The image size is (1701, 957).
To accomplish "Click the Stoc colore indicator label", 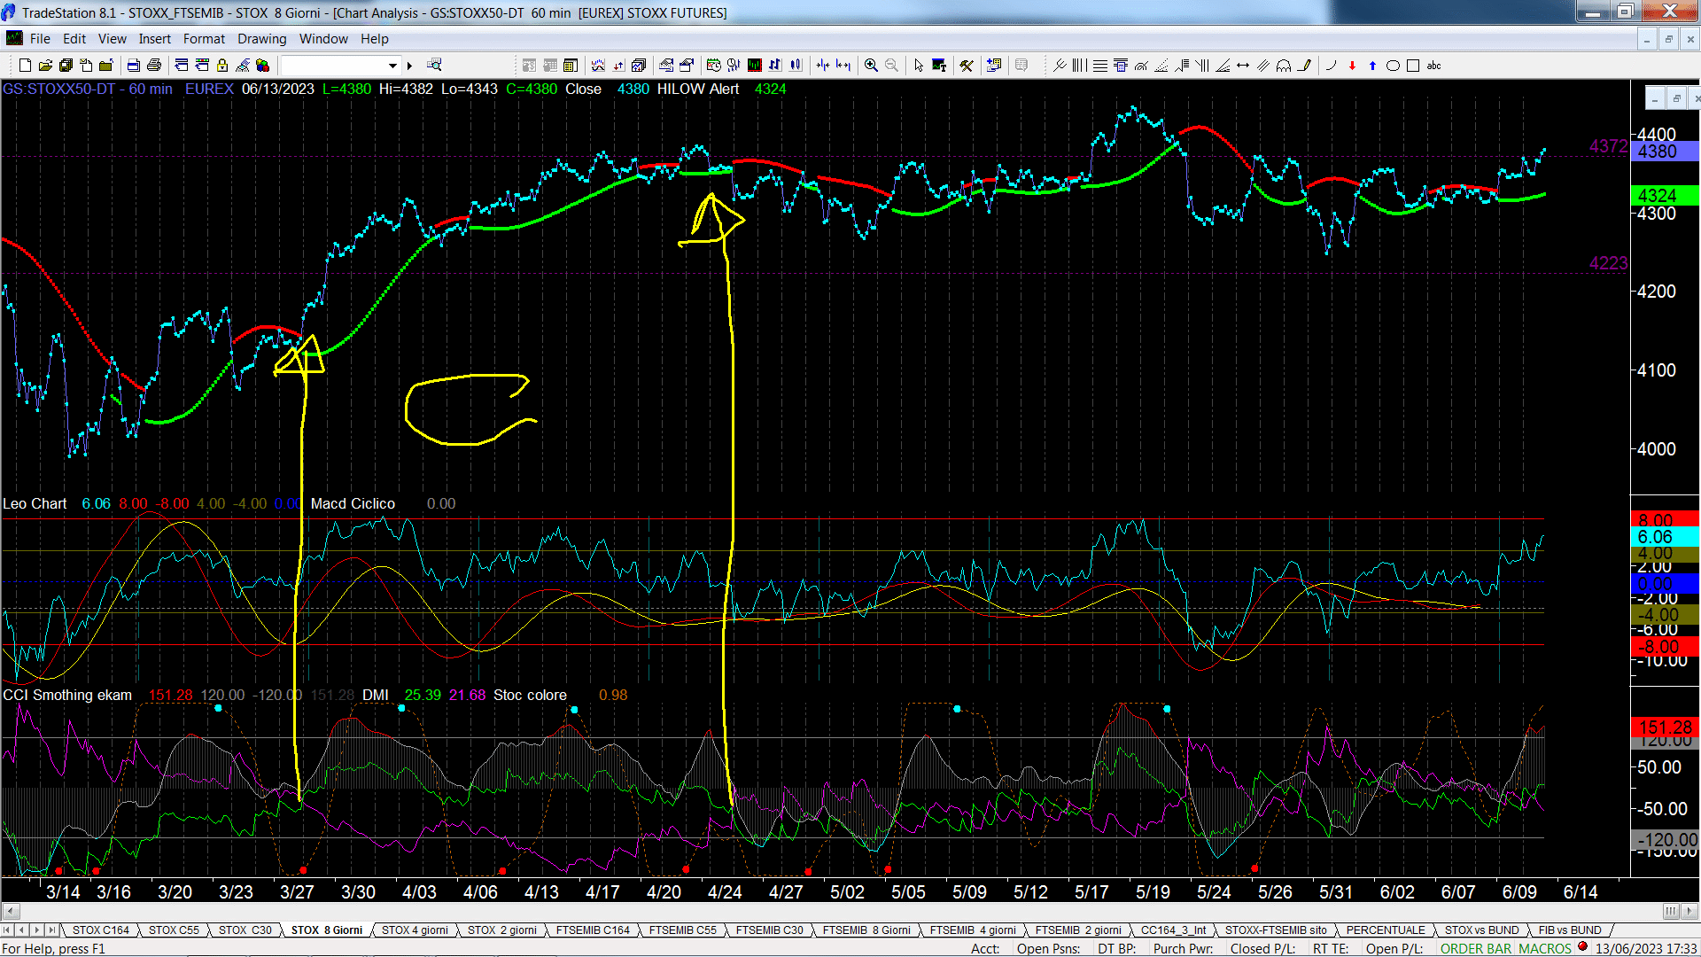I will pyautogui.click(x=530, y=695).
